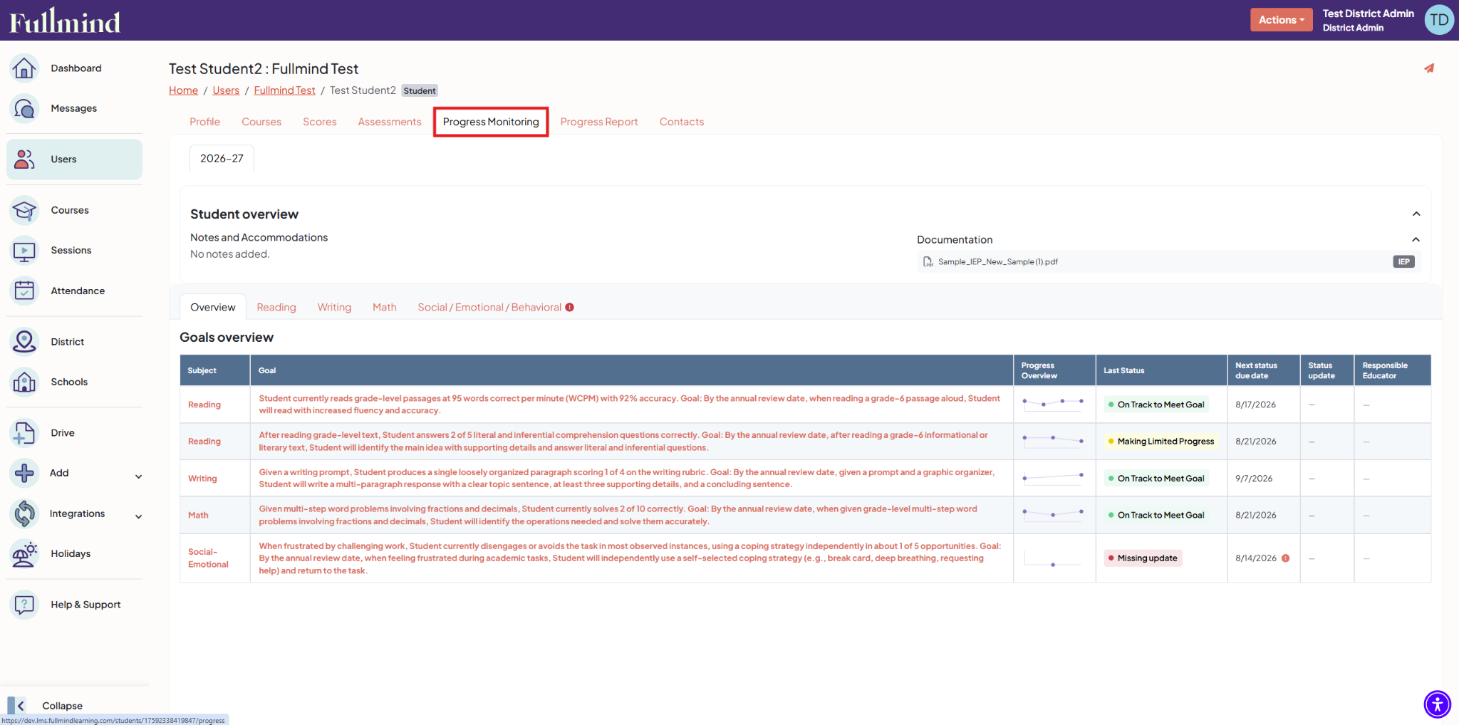Viewport: 1459px width, 725px height.
Task: Switch to the Courses tab of the student
Action: [261, 122]
